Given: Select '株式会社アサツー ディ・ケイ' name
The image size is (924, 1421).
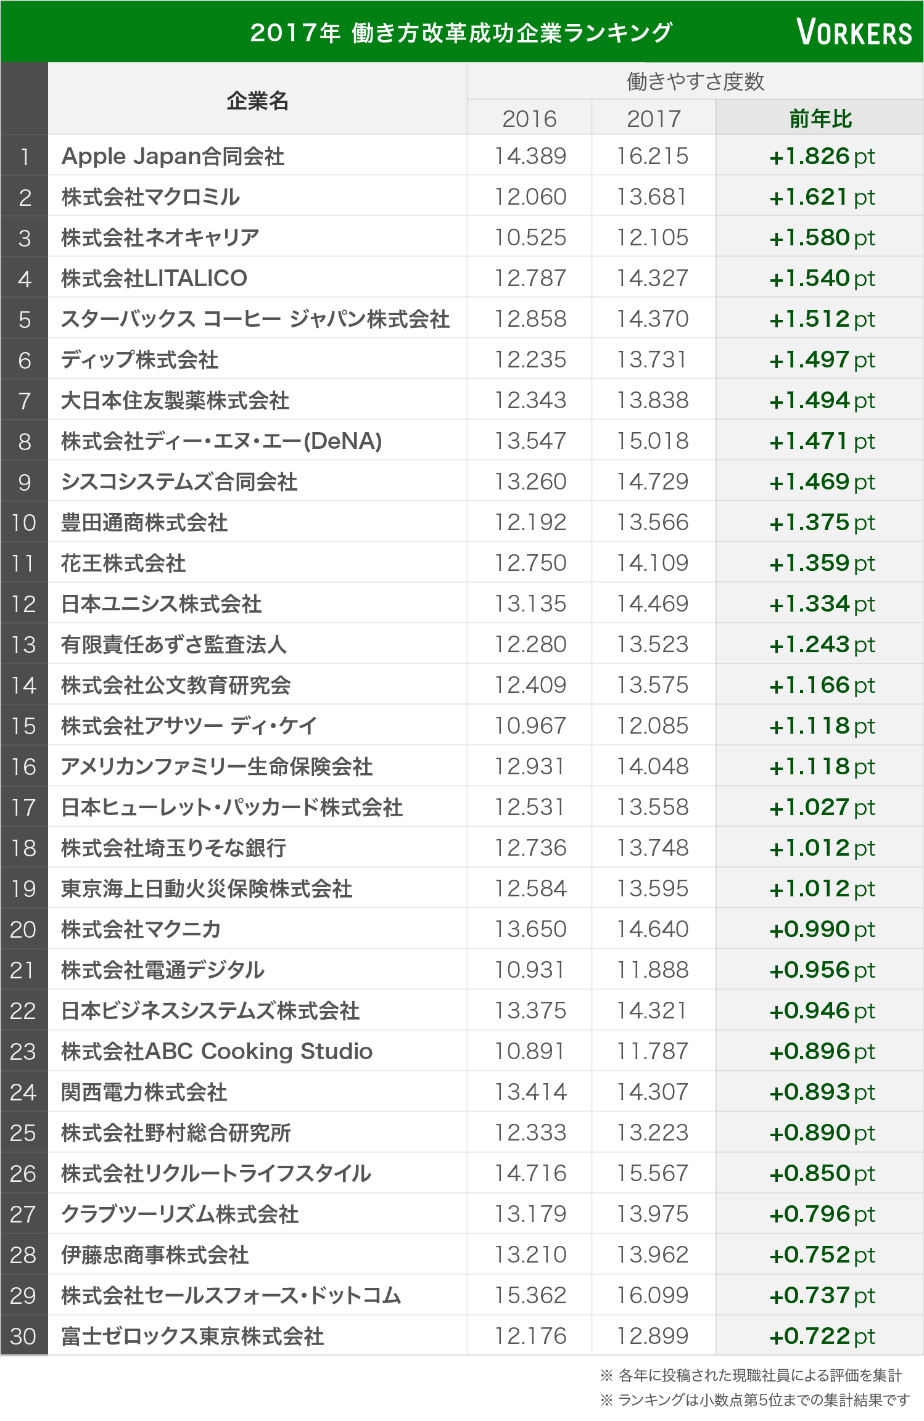Looking at the screenshot, I should (x=189, y=726).
